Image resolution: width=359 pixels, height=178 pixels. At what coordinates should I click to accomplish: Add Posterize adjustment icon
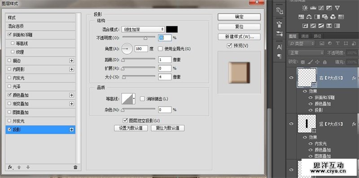313,26
